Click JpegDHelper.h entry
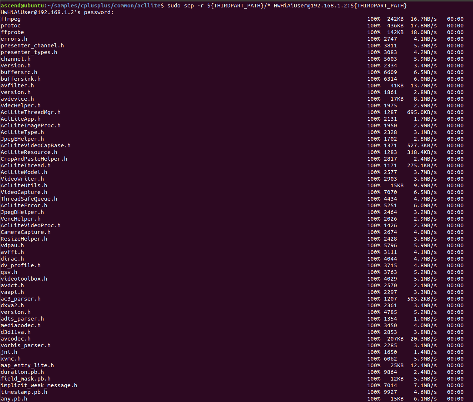Image resolution: width=473 pixels, height=402 pixels. [x=22, y=212]
